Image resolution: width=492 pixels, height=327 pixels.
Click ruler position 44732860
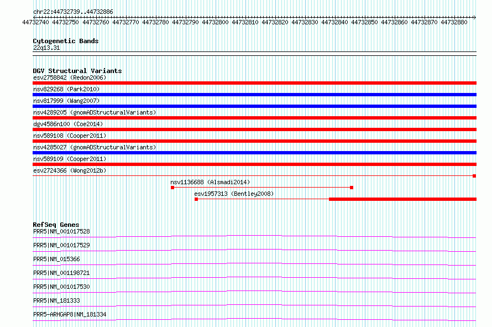pyautogui.click(x=394, y=22)
